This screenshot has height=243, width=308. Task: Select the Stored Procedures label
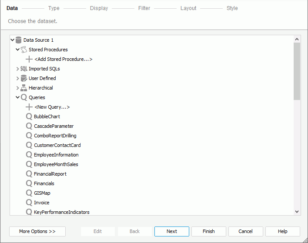[x=48, y=50]
